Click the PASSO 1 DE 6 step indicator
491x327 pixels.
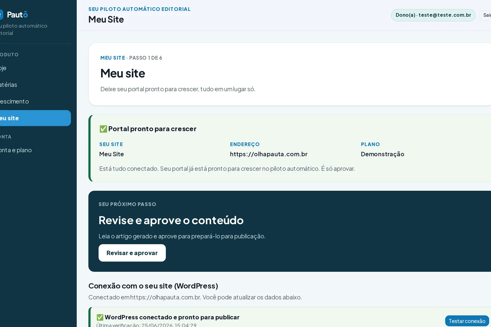pyautogui.click(x=145, y=58)
